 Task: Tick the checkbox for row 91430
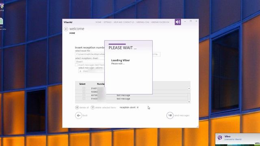click(84, 98)
